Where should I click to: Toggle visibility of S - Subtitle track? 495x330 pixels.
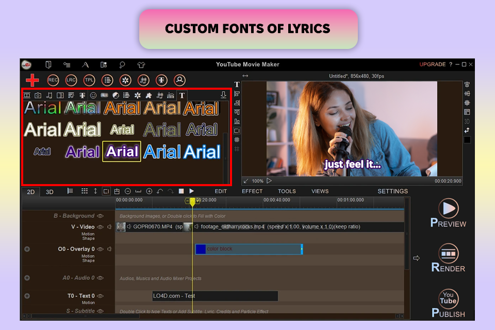coord(100,311)
